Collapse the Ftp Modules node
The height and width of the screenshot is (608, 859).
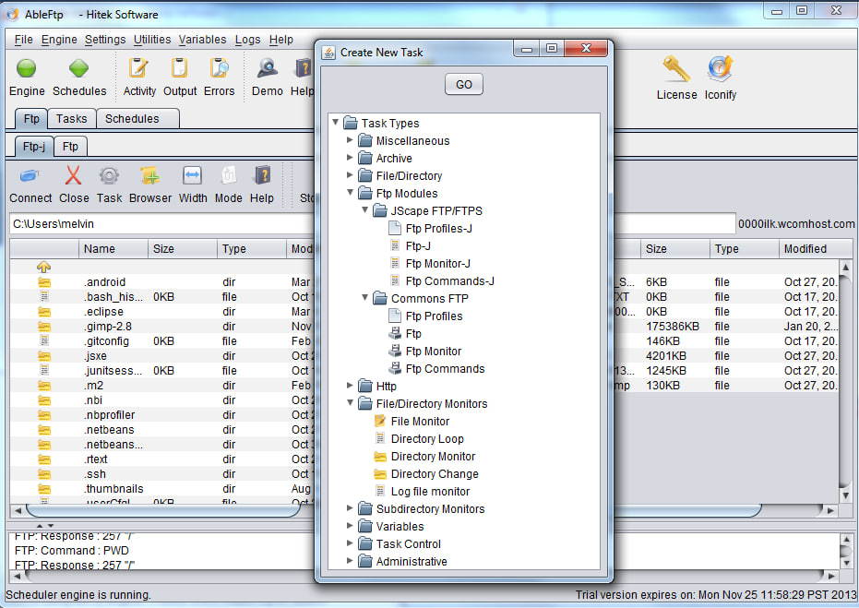[350, 193]
